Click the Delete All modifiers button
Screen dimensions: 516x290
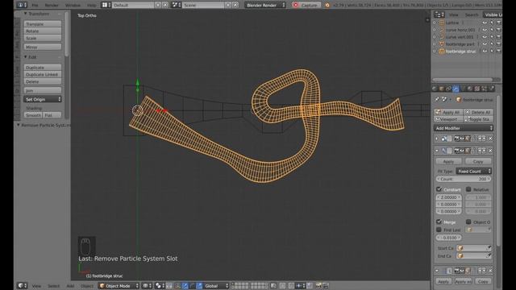tap(478, 113)
